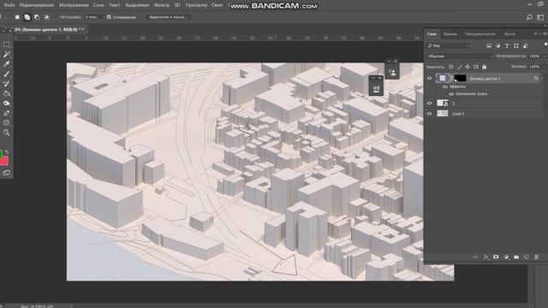Open the Изображение menu
Viewport: 548px width, 308px height.
click(74, 5)
